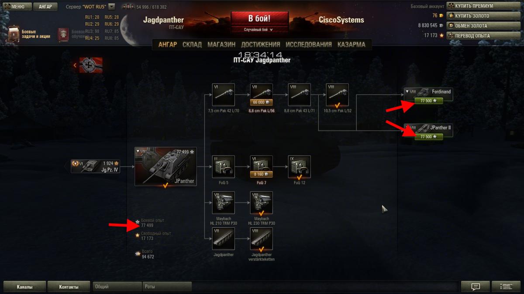Screen dimensions: 524x294
Task: Select the Maybach HL 210 TRM P30 engine
Action: pos(224,203)
